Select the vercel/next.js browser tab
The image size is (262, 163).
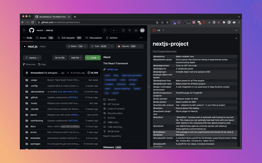(x=53, y=17)
